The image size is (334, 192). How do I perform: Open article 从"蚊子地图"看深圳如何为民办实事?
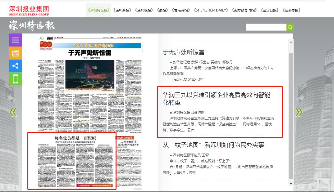213,145
